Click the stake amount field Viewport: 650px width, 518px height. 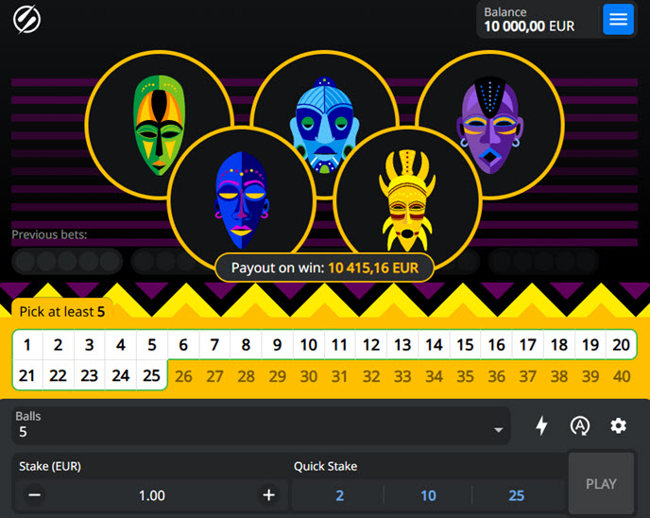click(152, 495)
